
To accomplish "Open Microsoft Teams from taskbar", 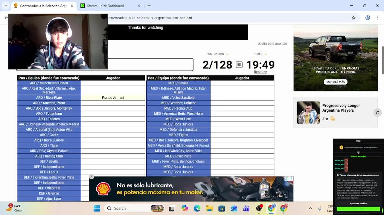I will 246,208.
